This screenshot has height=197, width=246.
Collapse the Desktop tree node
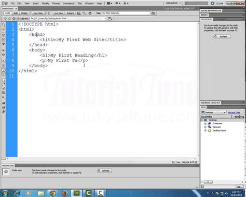point(202,120)
